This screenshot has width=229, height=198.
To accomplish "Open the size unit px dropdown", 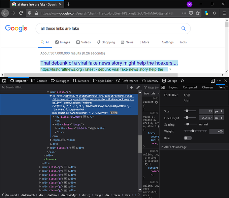I will [x=219, y=111].
